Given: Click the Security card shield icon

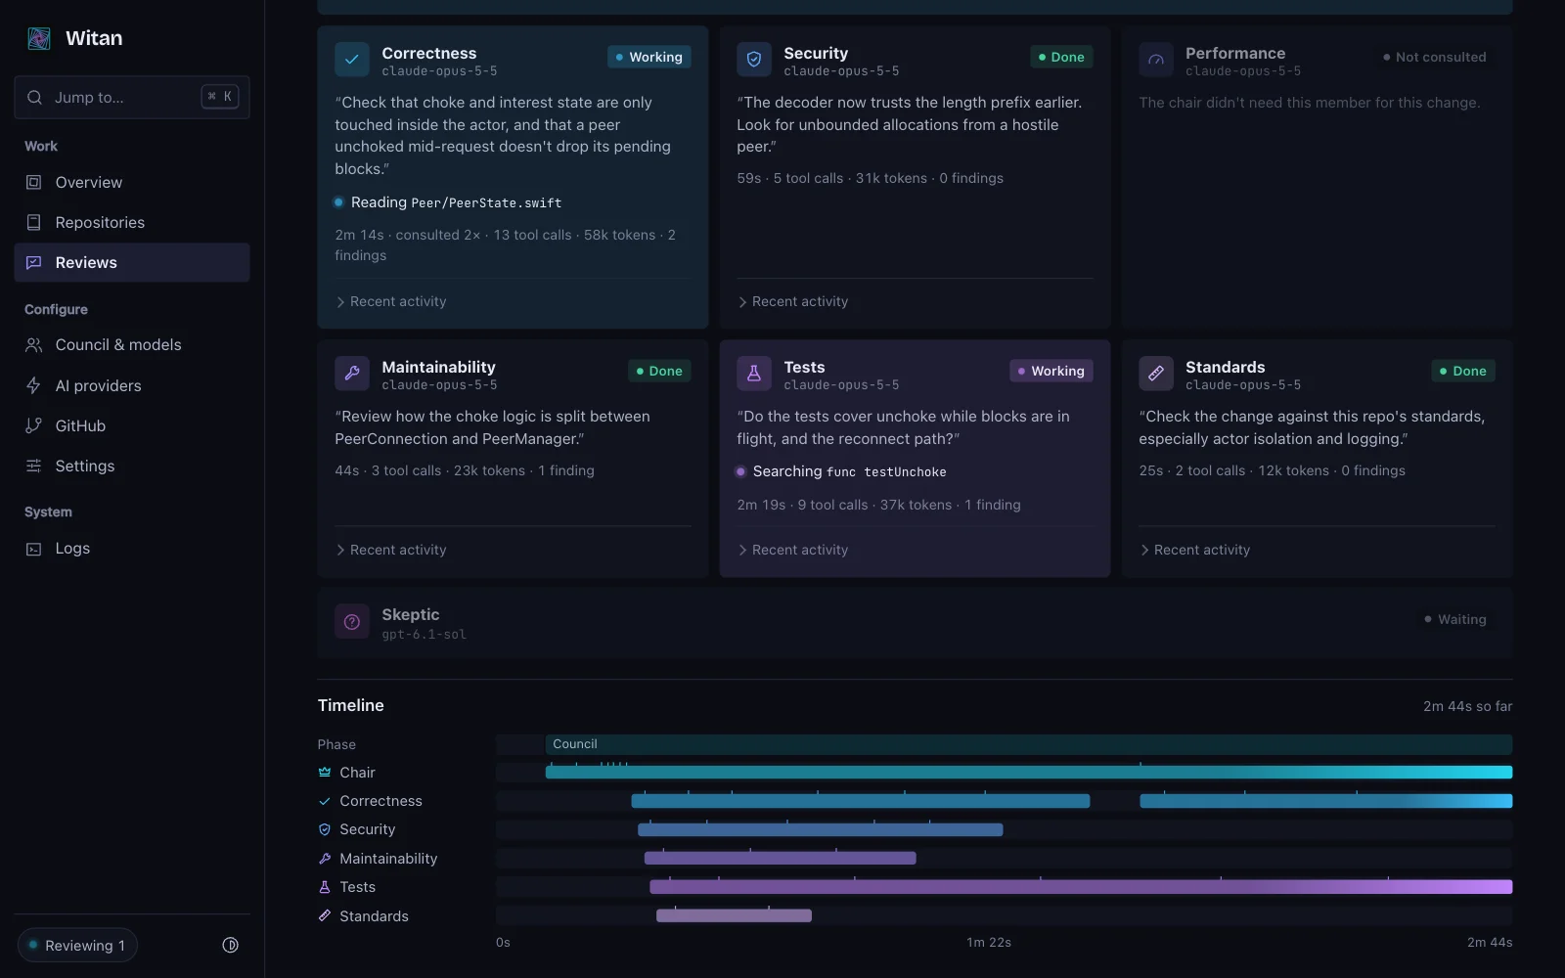Looking at the screenshot, I should click(754, 60).
